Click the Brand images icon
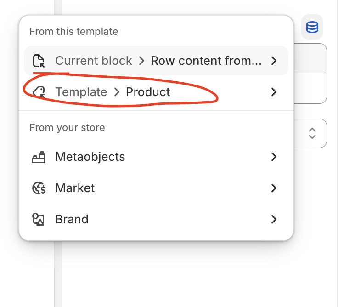The width and height of the screenshot is (338, 307). (x=39, y=219)
